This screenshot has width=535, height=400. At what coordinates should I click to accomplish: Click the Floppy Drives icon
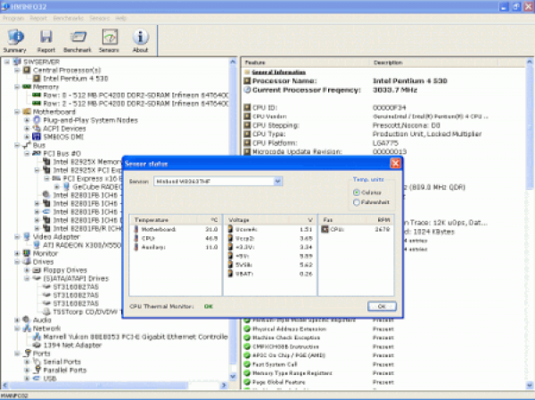37,270
